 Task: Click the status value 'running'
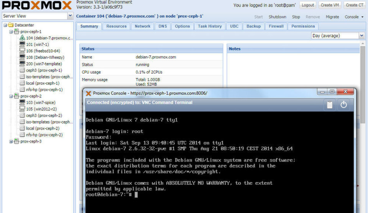click(142, 64)
